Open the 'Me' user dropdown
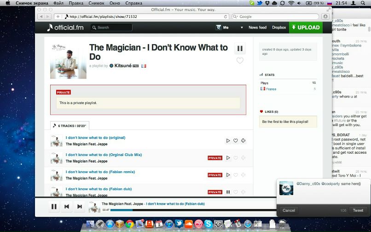 [222, 28]
